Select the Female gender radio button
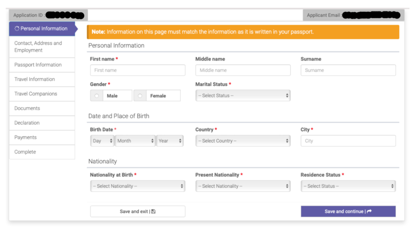 (x=140, y=96)
